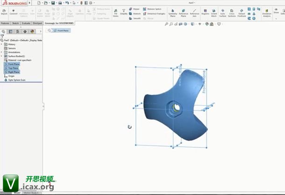Select the Simplify mesh tool

pyautogui.click(x=124, y=12)
